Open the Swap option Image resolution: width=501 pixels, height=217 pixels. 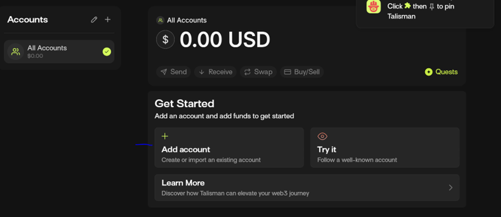tap(258, 72)
